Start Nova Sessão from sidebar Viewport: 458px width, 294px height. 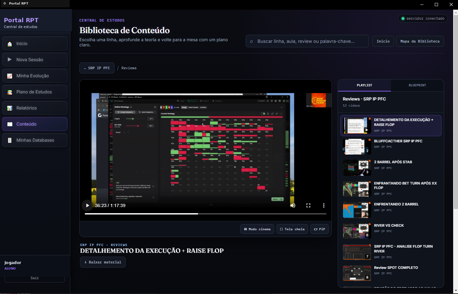click(35, 60)
